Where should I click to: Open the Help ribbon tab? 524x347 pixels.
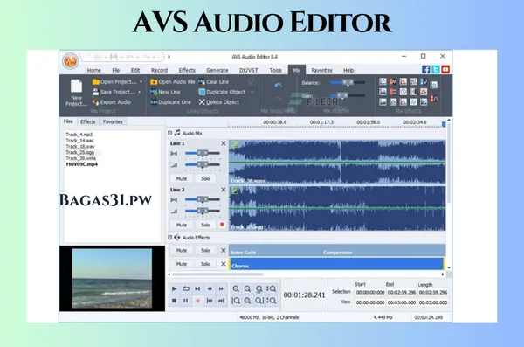click(x=348, y=70)
